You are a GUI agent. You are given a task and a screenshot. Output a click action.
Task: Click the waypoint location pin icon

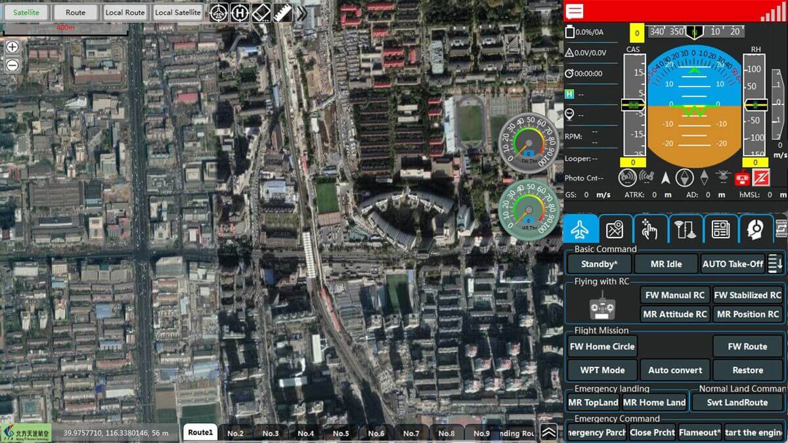pos(569,114)
